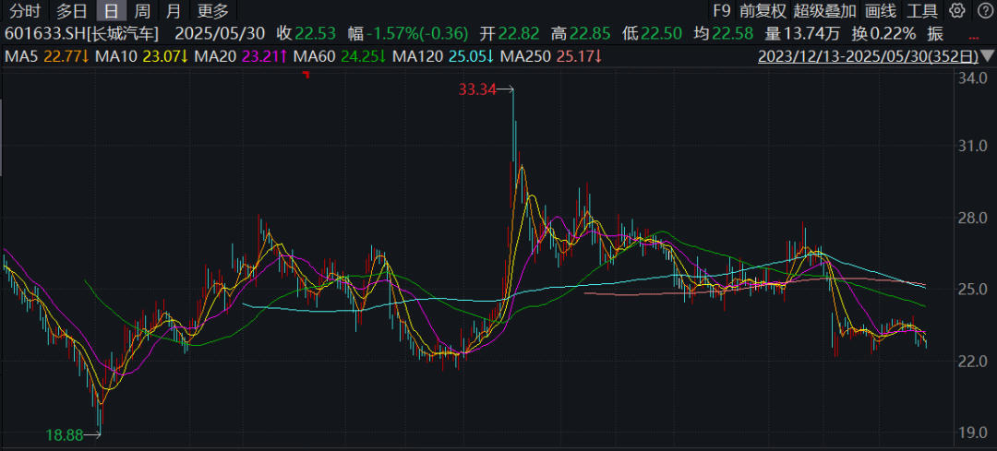The image size is (997, 451).
Task: Open the 工具 tools menu
Action: point(922,11)
